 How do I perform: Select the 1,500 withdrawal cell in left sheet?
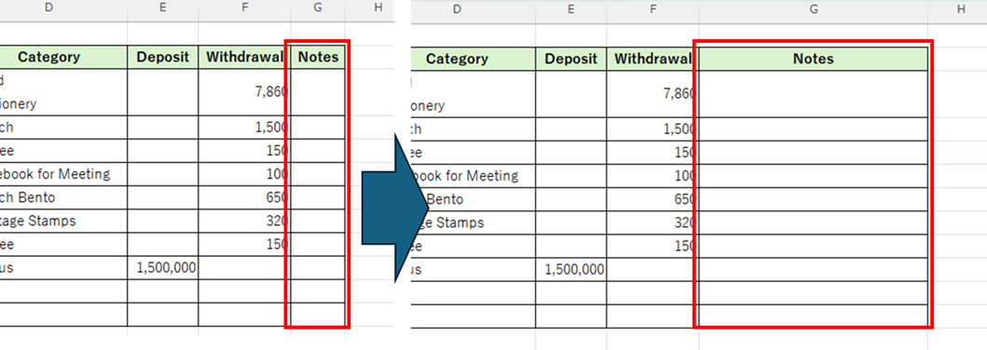click(245, 128)
